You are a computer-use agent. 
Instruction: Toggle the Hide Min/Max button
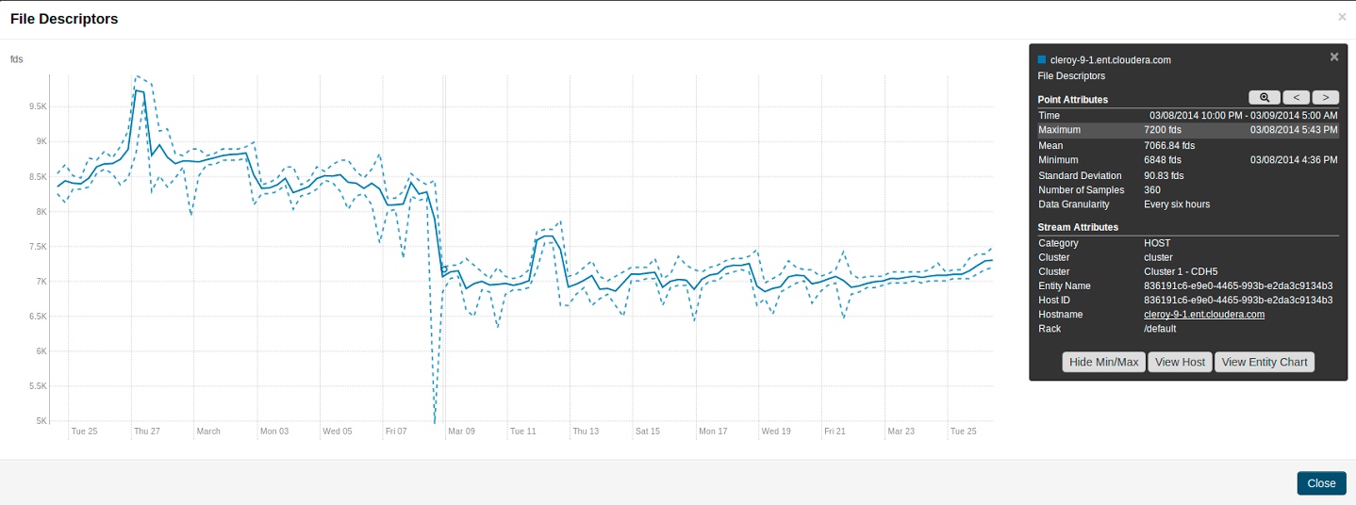coord(1103,362)
